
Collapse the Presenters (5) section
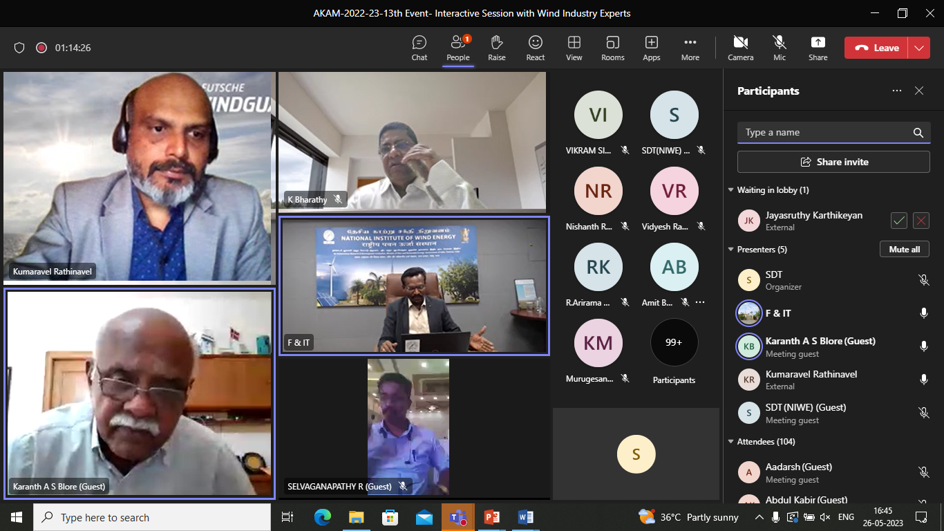click(731, 250)
